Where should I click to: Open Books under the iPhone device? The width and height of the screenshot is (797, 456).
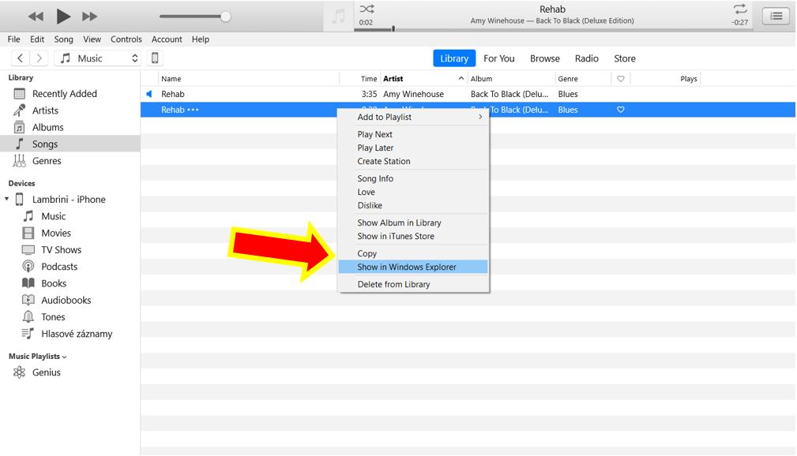click(x=70, y=283)
